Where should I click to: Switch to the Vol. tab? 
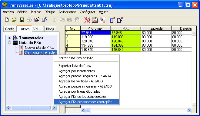click(x=38, y=29)
